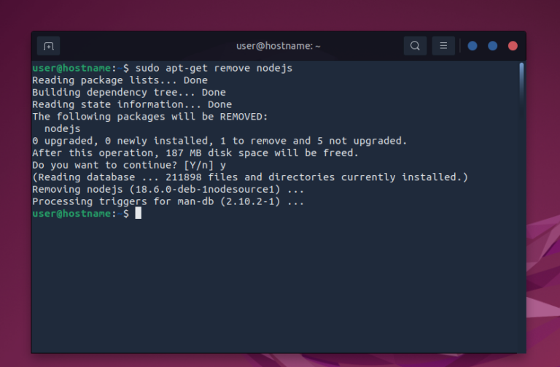
Task: Close the terminal with the red button
Action: (513, 46)
